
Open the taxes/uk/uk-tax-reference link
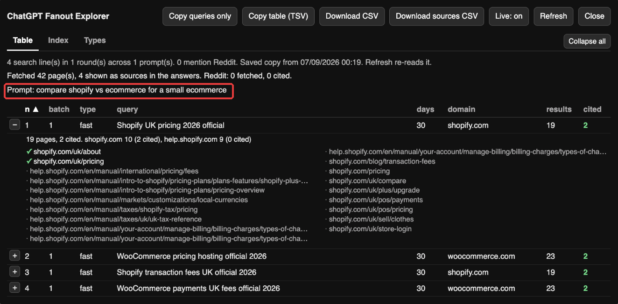(x=116, y=219)
